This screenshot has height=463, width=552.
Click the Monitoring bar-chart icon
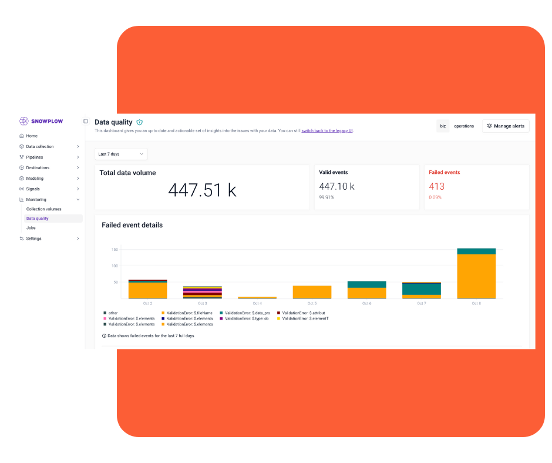click(x=22, y=199)
